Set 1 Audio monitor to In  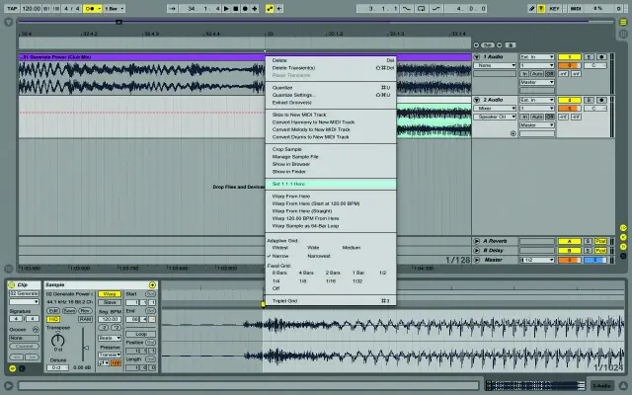(524, 74)
